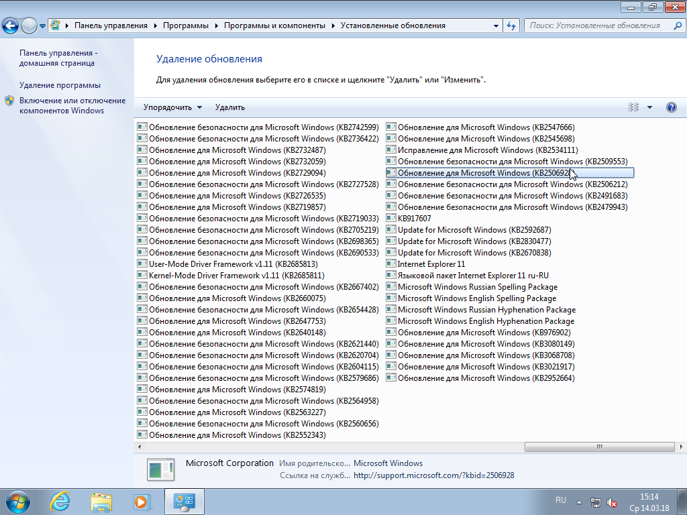This screenshot has height=515, width=687.
Task: Select update icon for KB2742599
Action: (x=142, y=127)
